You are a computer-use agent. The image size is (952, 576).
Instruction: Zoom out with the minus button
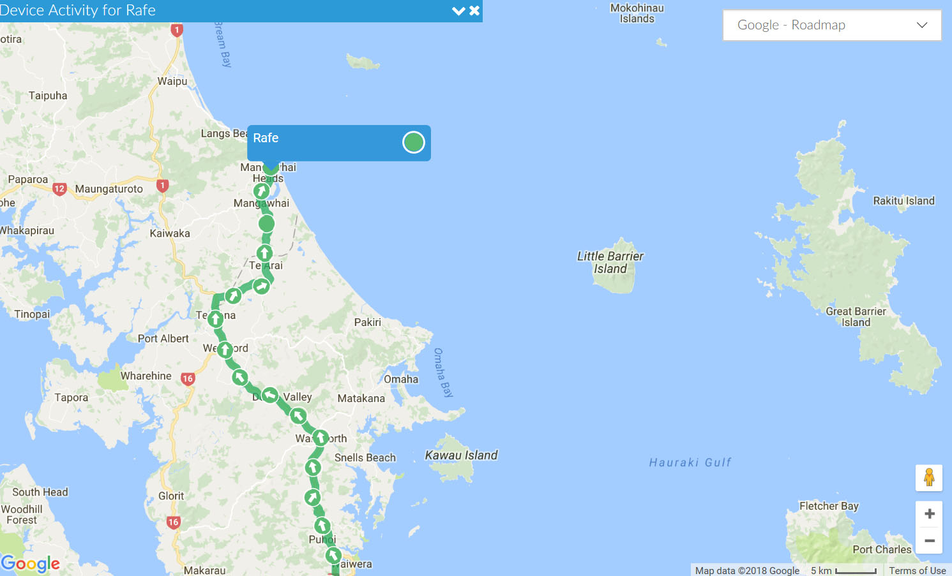930,540
